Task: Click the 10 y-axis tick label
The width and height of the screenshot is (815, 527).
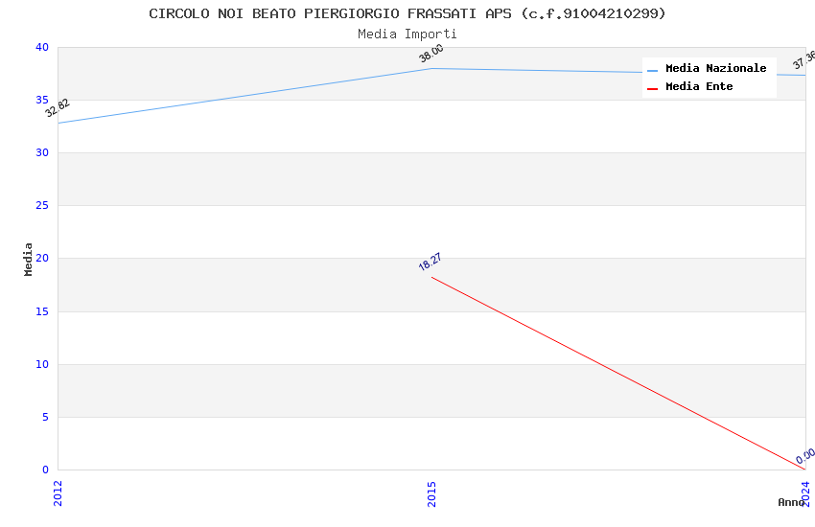Action: (x=41, y=364)
